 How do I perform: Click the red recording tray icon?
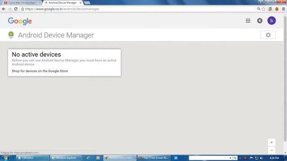(x=245, y=158)
